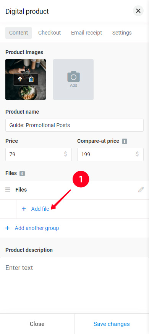Grab the drag handle icon of Files group
Viewport: 149px width, 334px height.
click(8, 190)
